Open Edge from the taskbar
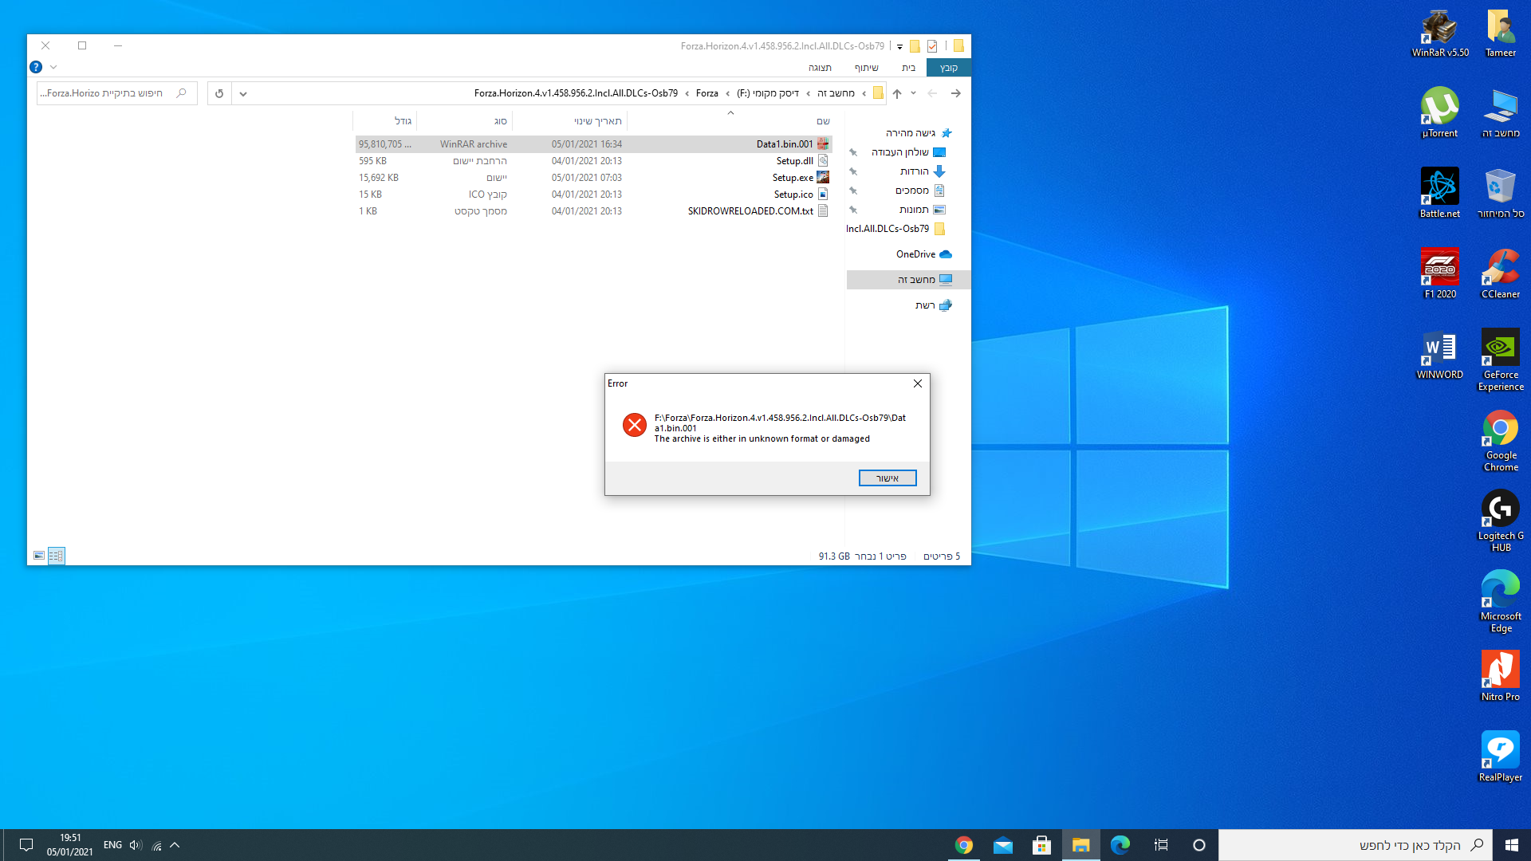This screenshot has width=1531, height=861. (1120, 845)
